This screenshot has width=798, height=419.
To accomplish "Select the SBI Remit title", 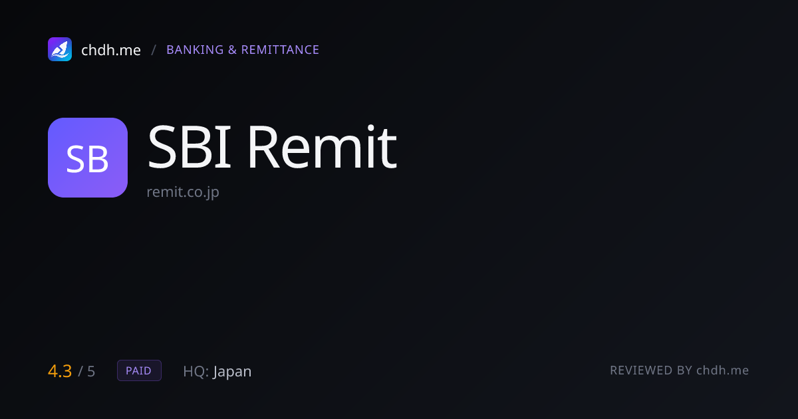I will tap(272, 147).
